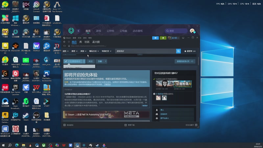Switch to the 云存档 tab
Screen dimensions: 263x148
pyautogui.click(x=110, y=31)
